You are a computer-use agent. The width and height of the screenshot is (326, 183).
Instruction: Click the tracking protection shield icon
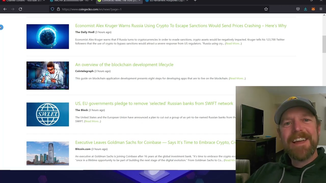tap(52, 9)
